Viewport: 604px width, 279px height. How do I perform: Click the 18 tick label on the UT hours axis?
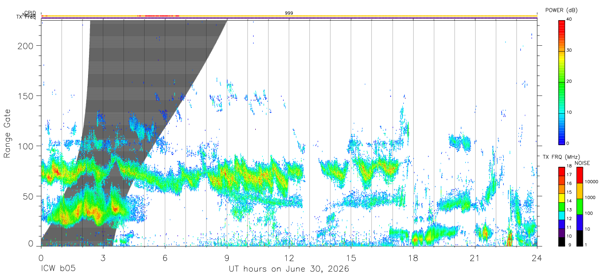(413, 258)
